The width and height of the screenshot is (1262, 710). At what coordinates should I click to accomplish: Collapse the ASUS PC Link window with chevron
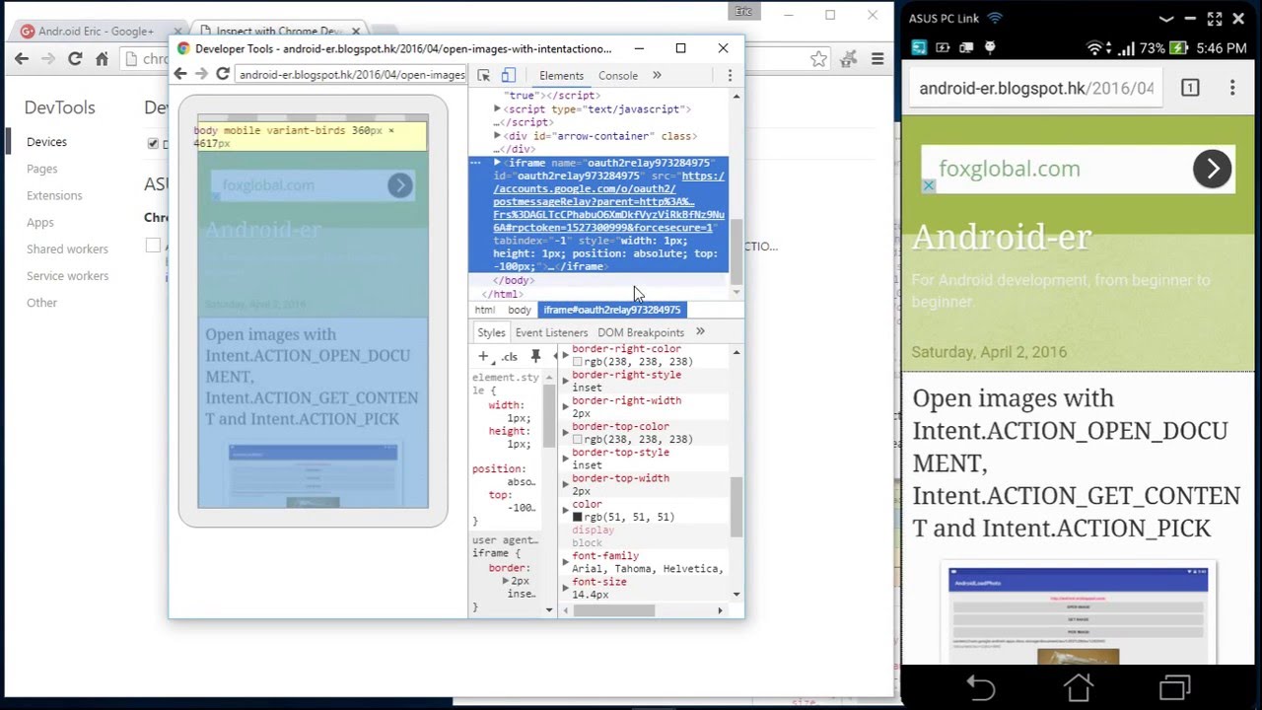pos(1166,18)
